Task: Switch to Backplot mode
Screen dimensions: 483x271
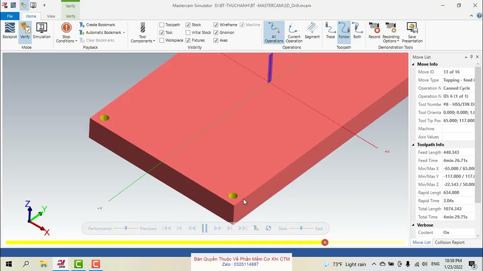Action: click(x=10, y=31)
